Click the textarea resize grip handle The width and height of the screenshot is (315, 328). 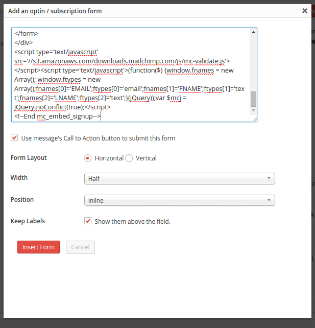pos(255,119)
